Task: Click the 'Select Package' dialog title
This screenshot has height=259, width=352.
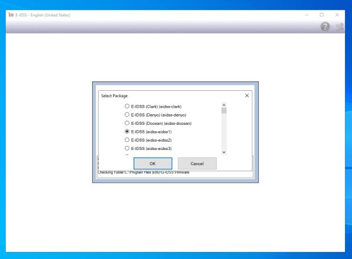Action: click(114, 96)
